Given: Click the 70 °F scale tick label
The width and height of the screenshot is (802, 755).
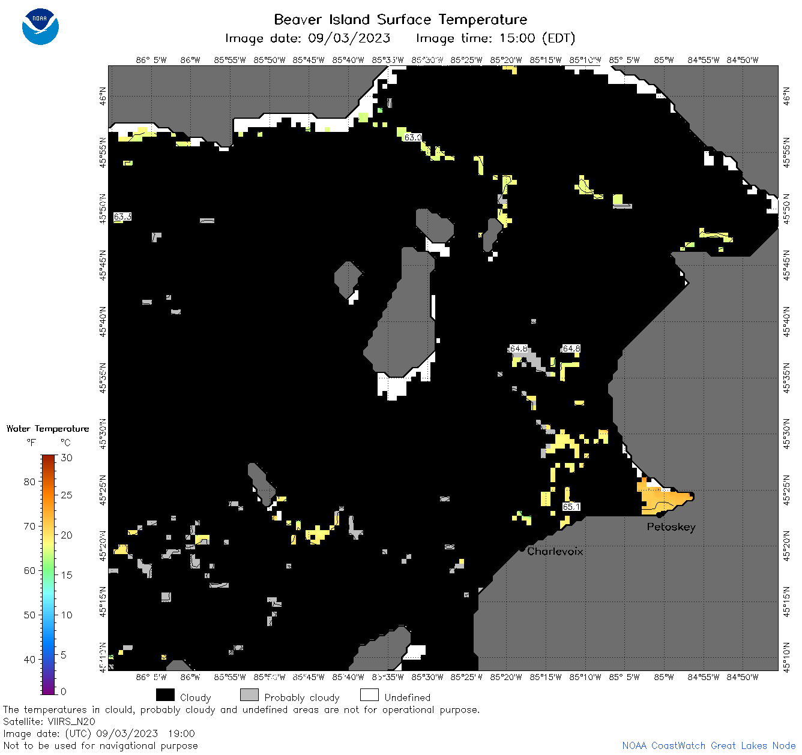Looking at the screenshot, I should (29, 526).
